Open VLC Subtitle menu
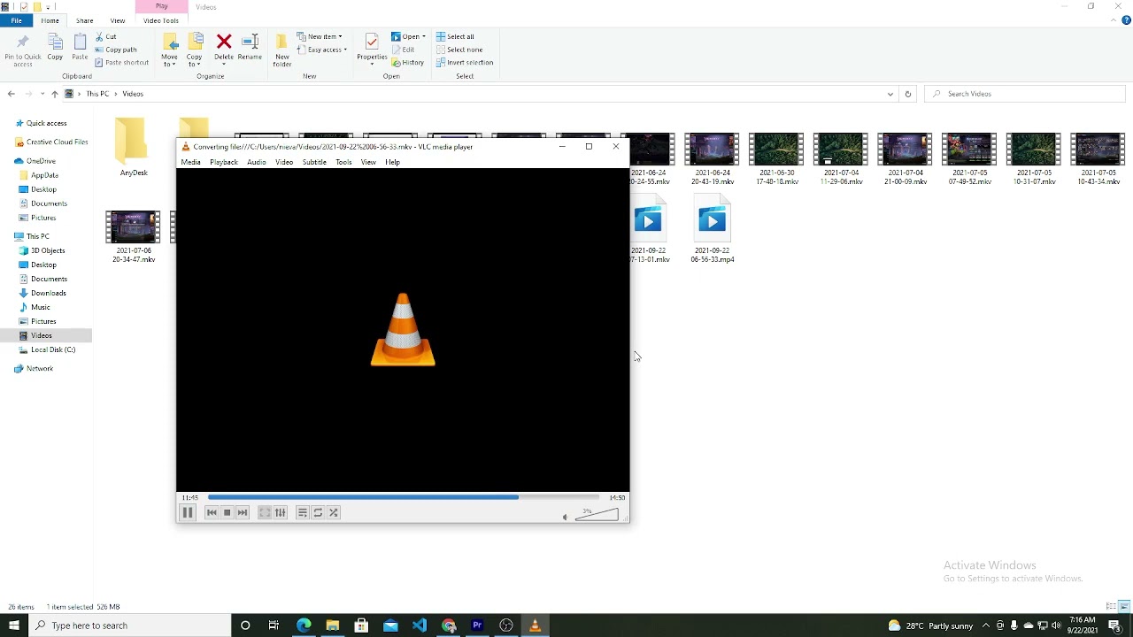Image resolution: width=1133 pixels, height=637 pixels. 314,162
